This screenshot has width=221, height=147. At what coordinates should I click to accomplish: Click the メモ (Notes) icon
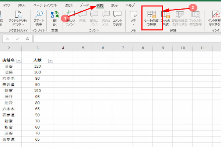click(x=133, y=14)
